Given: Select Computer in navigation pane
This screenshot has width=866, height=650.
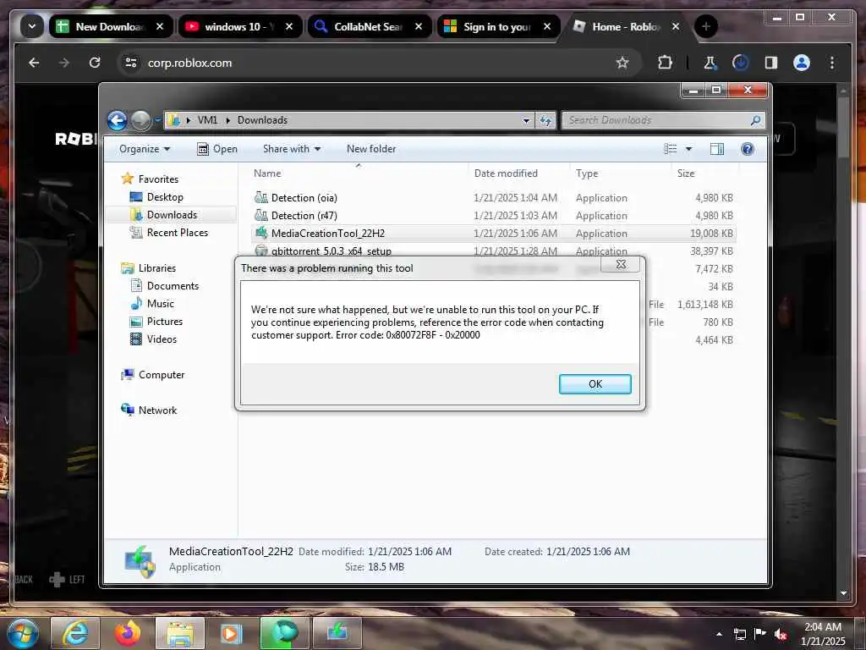Looking at the screenshot, I should [162, 375].
